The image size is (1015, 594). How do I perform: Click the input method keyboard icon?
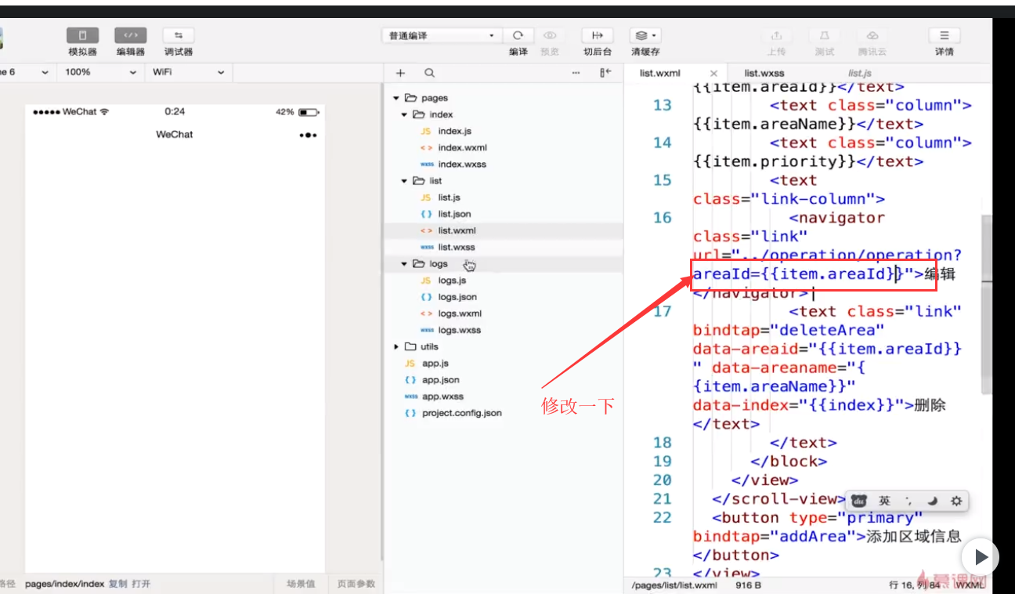tap(860, 501)
